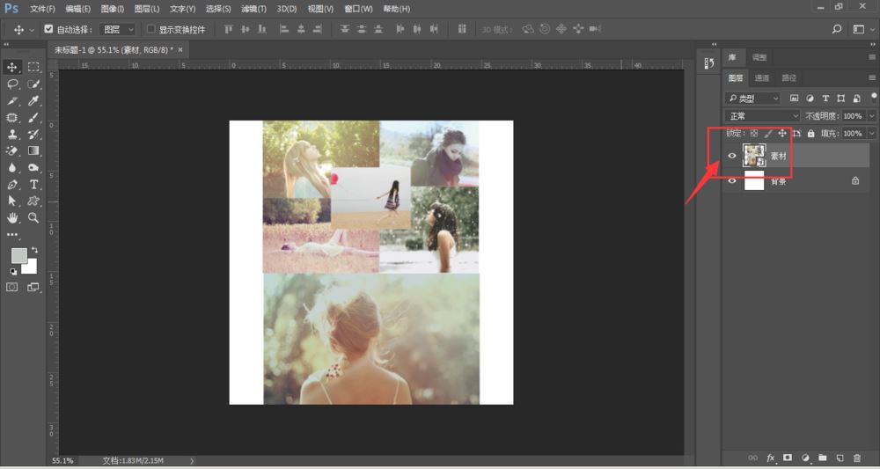Select the Gradient tool
Viewport: 880px width, 469px height.
pyautogui.click(x=33, y=151)
